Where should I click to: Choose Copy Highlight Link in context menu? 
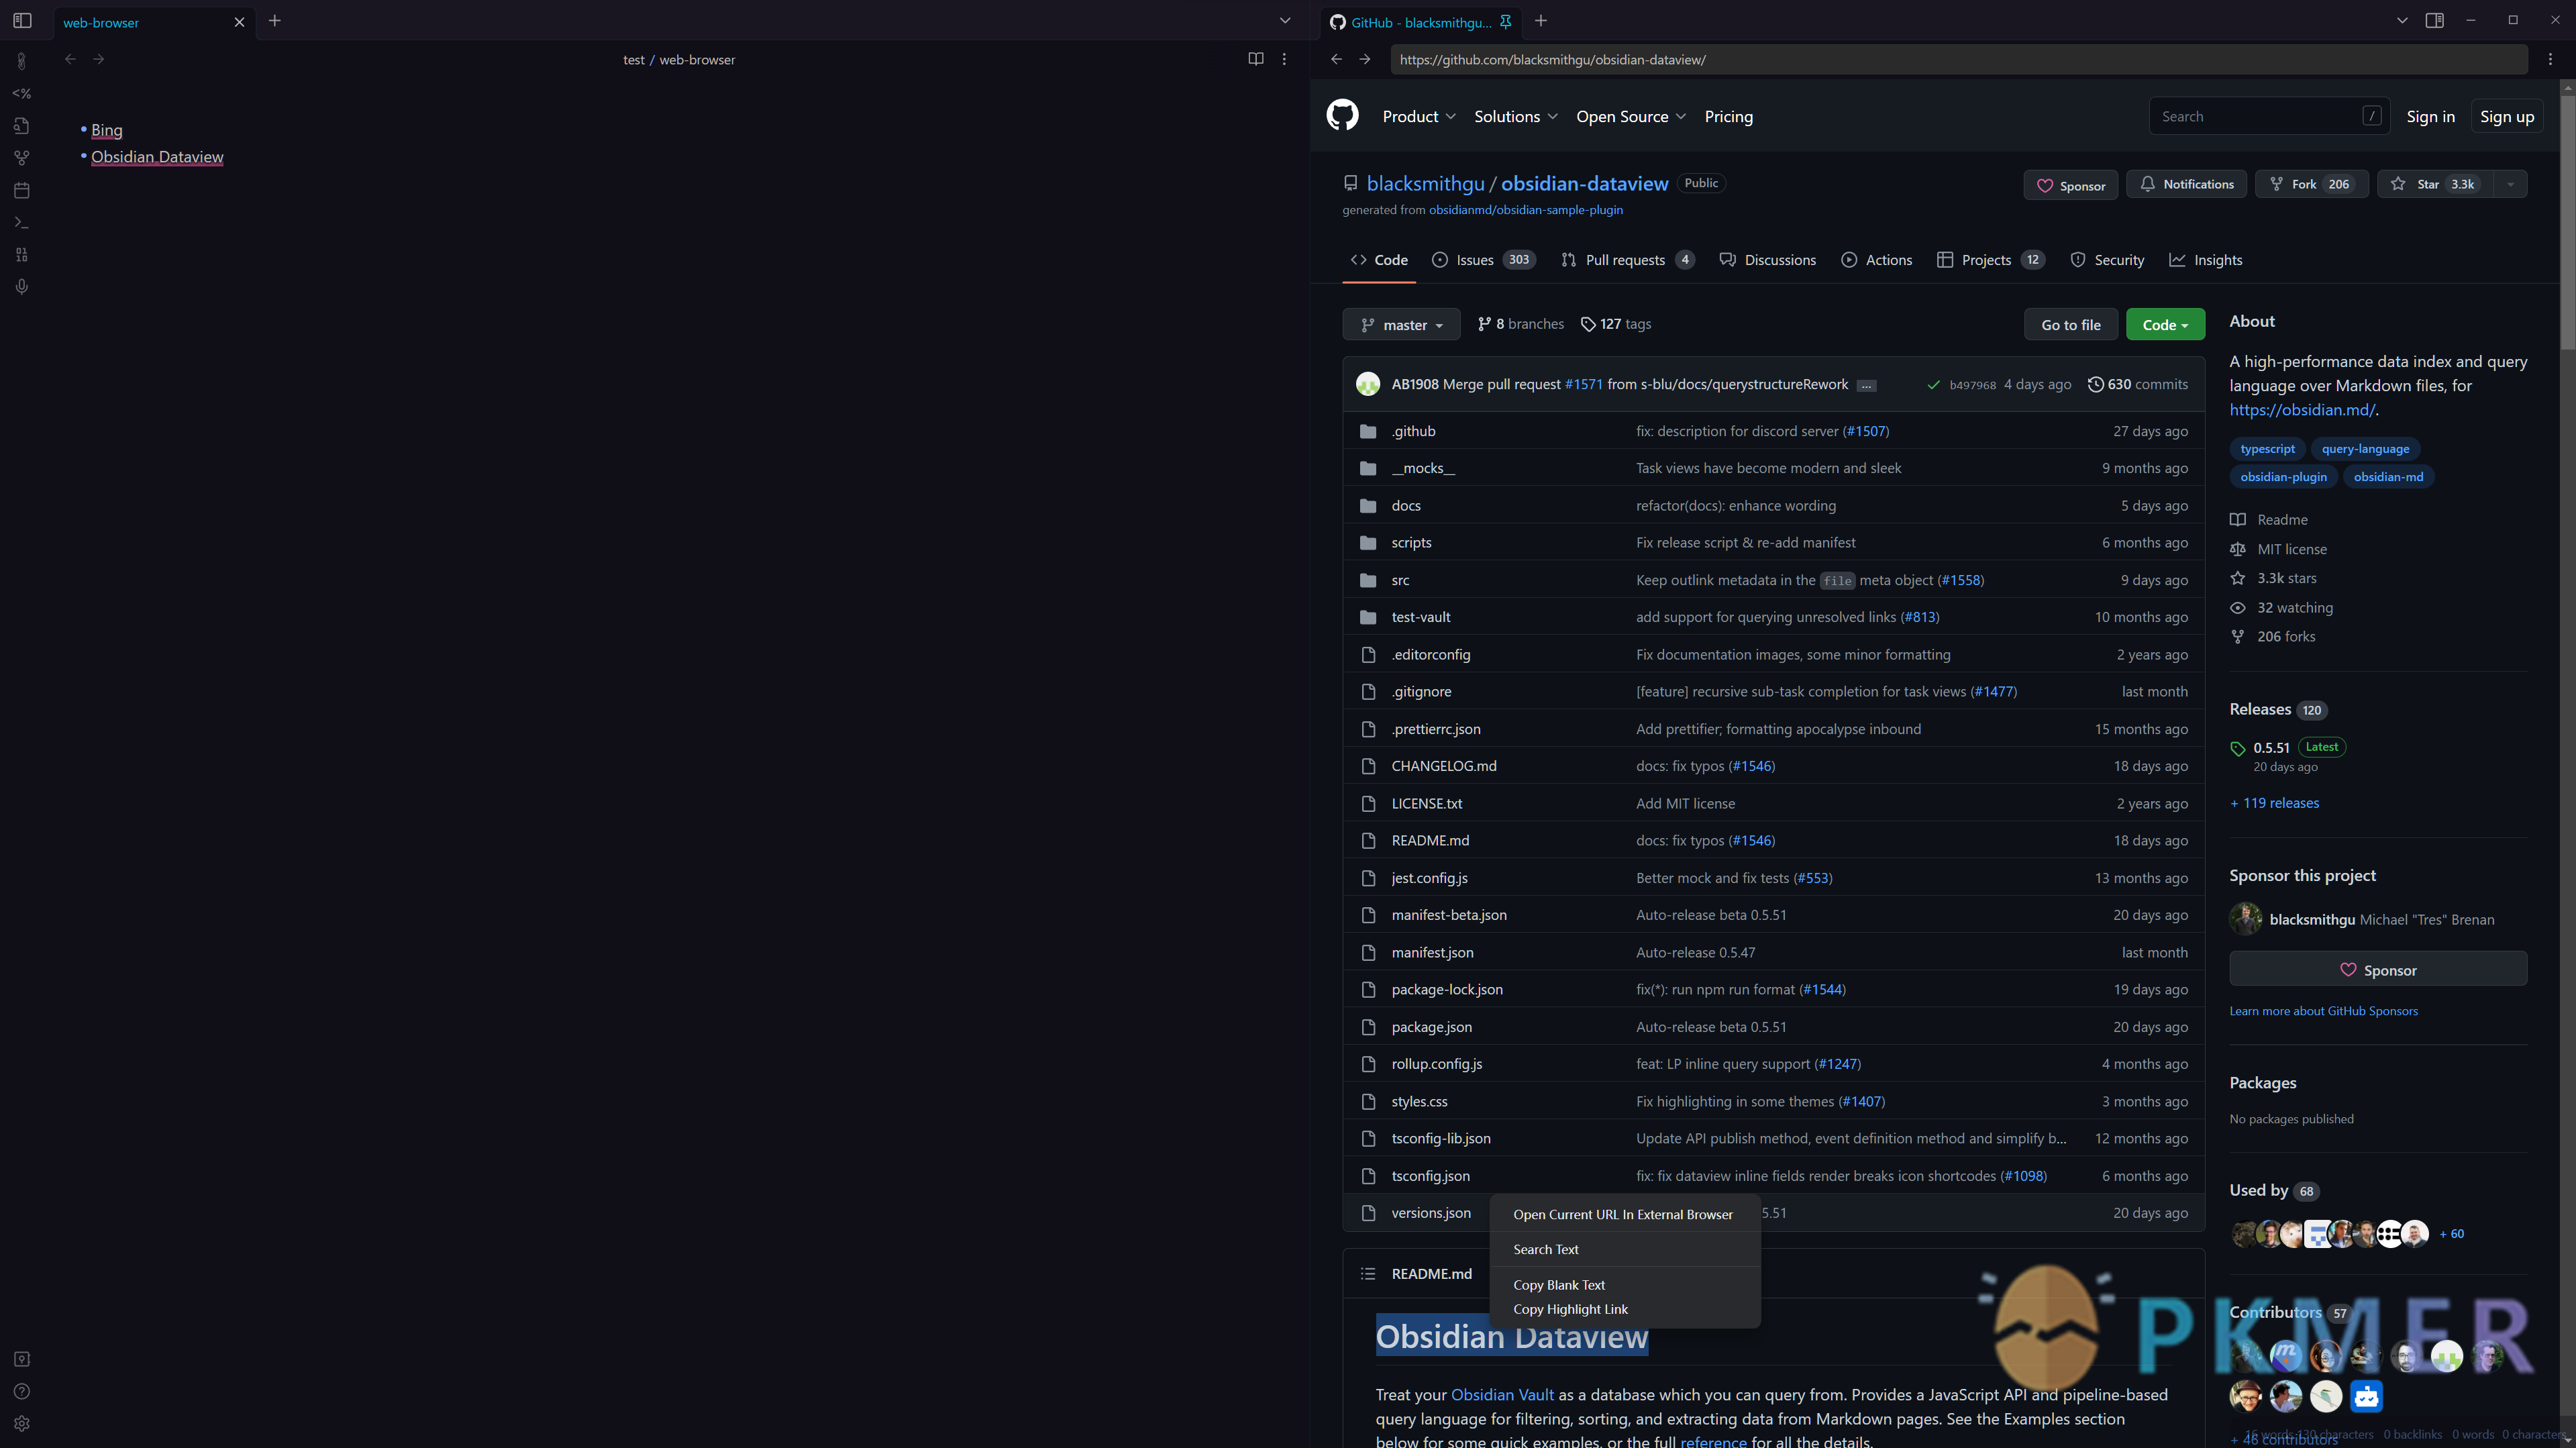click(1623, 1309)
